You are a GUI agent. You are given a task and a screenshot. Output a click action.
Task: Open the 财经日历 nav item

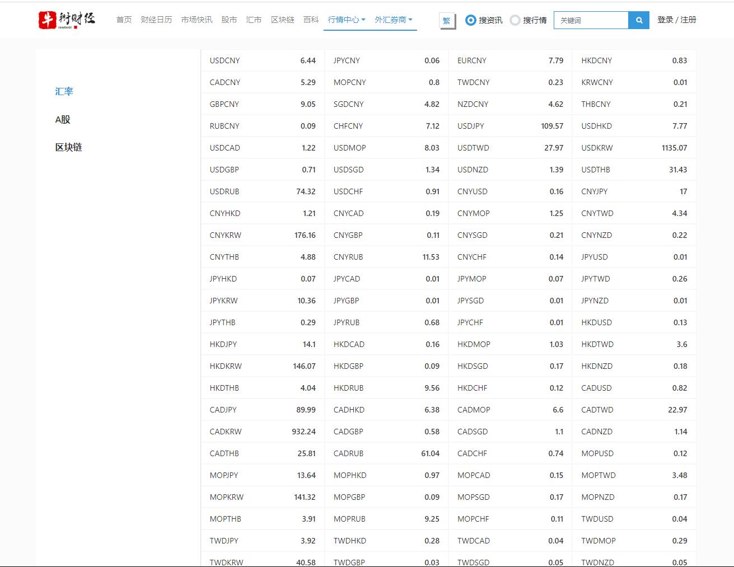coord(156,20)
